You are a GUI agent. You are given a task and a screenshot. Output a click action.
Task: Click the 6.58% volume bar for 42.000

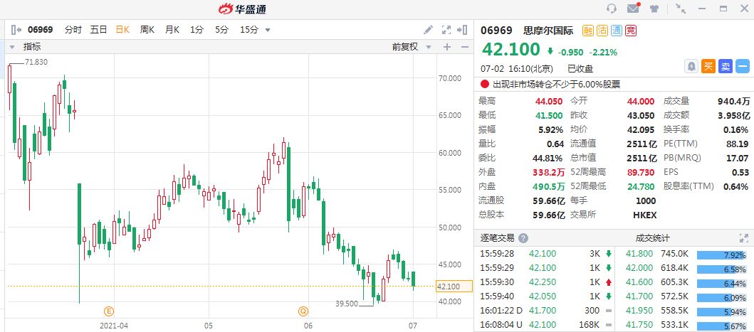[722, 269]
